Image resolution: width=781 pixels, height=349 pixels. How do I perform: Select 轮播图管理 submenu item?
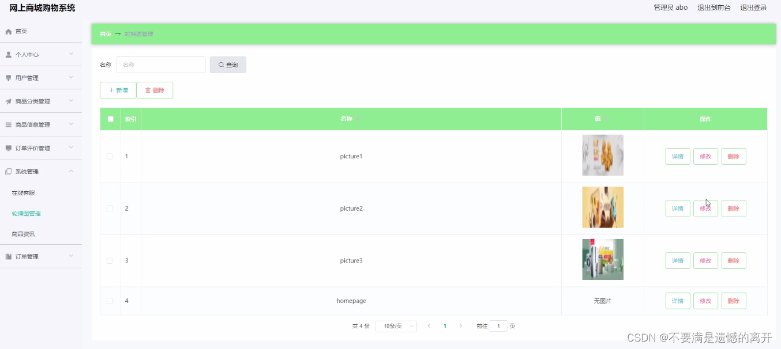(40, 214)
